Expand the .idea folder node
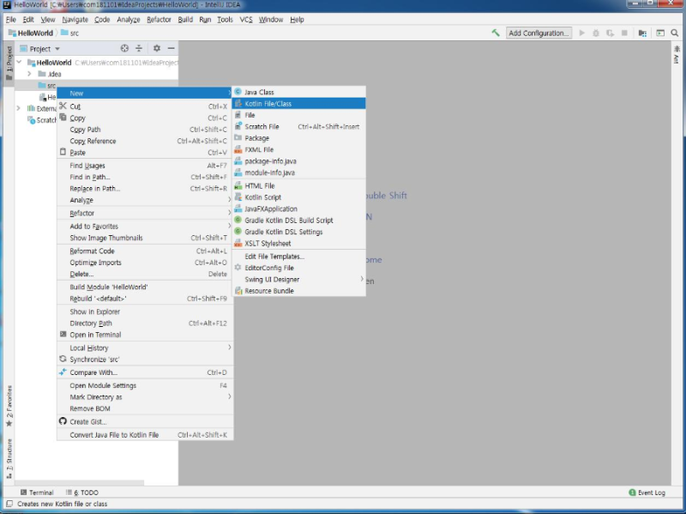This screenshot has width=686, height=514. pyautogui.click(x=29, y=74)
